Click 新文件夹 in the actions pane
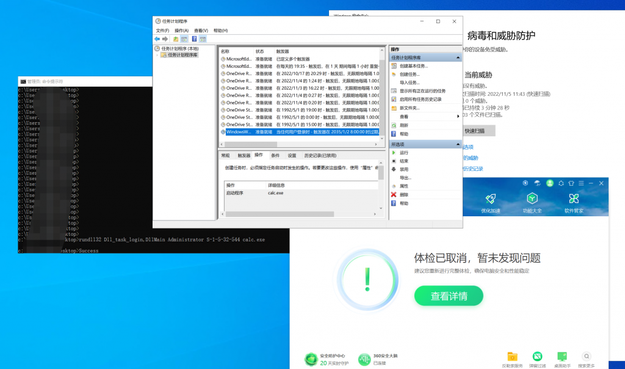This screenshot has height=369, width=625. coord(410,108)
